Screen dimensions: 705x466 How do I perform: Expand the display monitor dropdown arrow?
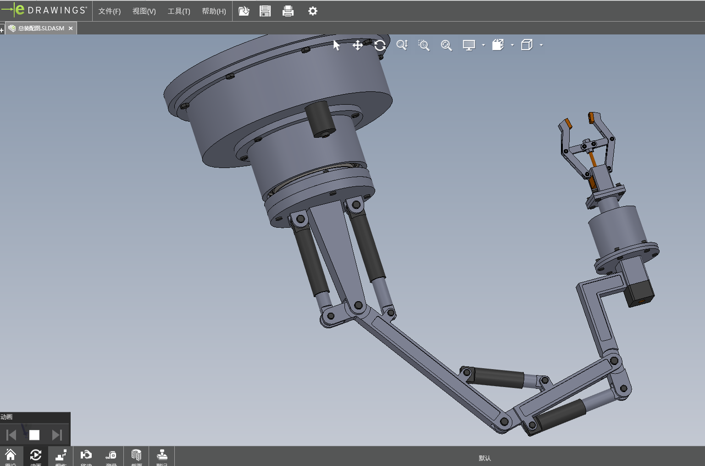(483, 45)
